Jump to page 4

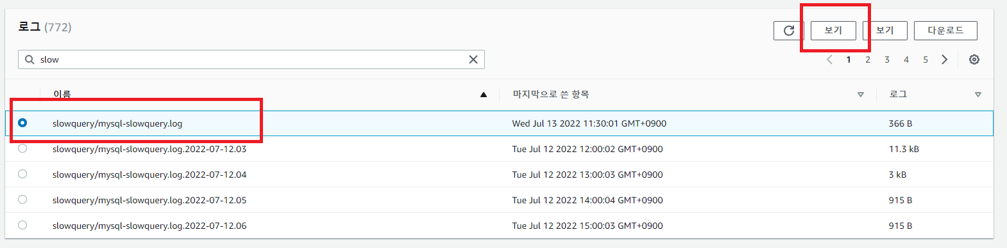(x=906, y=59)
